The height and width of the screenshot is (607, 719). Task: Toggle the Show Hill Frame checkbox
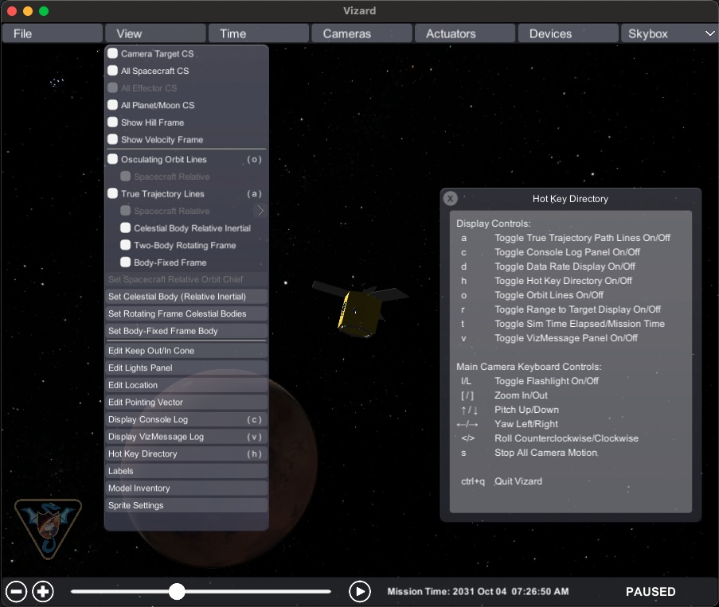click(x=113, y=123)
